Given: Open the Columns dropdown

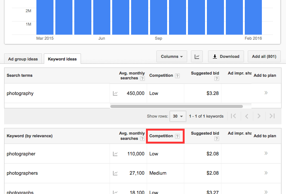Looking at the screenshot, I should tap(172, 57).
